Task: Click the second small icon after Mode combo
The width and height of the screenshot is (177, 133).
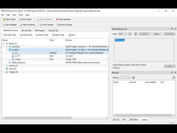Action: (135, 34)
